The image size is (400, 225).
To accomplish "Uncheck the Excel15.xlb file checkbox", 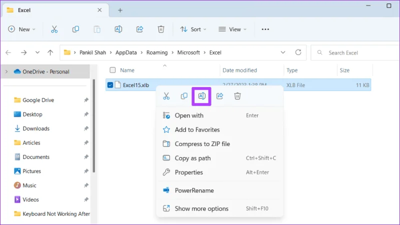I will [110, 85].
